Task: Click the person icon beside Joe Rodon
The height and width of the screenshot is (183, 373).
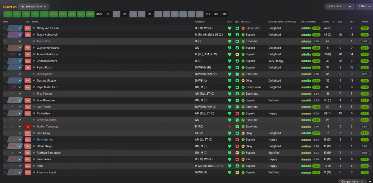Action: coord(34,41)
